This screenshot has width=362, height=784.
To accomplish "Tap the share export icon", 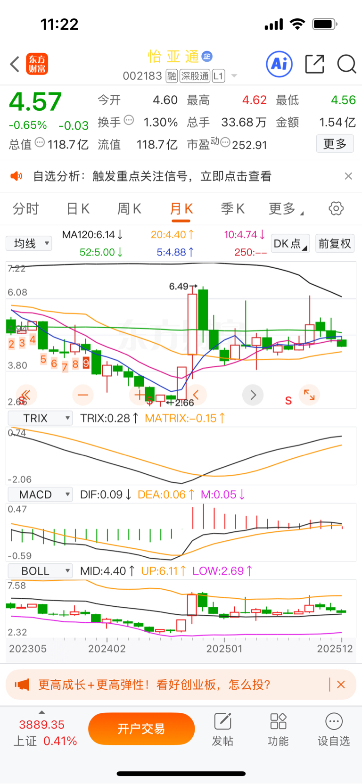I will pos(314,64).
